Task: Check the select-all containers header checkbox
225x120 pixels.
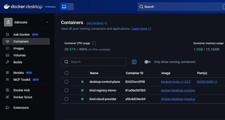Action: click(67, 73)
